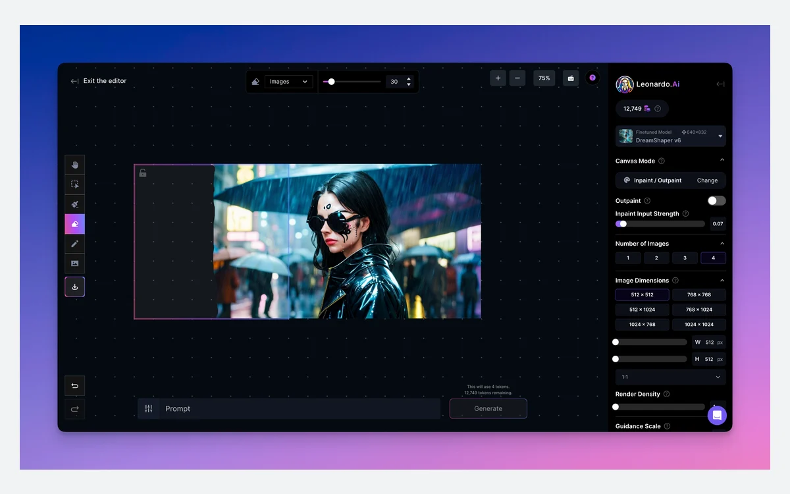Click the purple help circle icon
This screenshot has height=494, width=790.
click(592, 78)
